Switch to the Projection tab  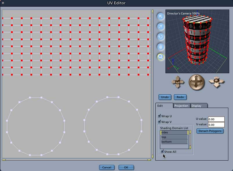[181, 106]
